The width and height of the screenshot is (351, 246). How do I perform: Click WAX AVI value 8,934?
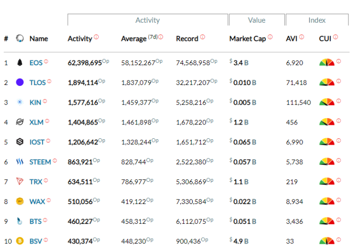[295, 202]
